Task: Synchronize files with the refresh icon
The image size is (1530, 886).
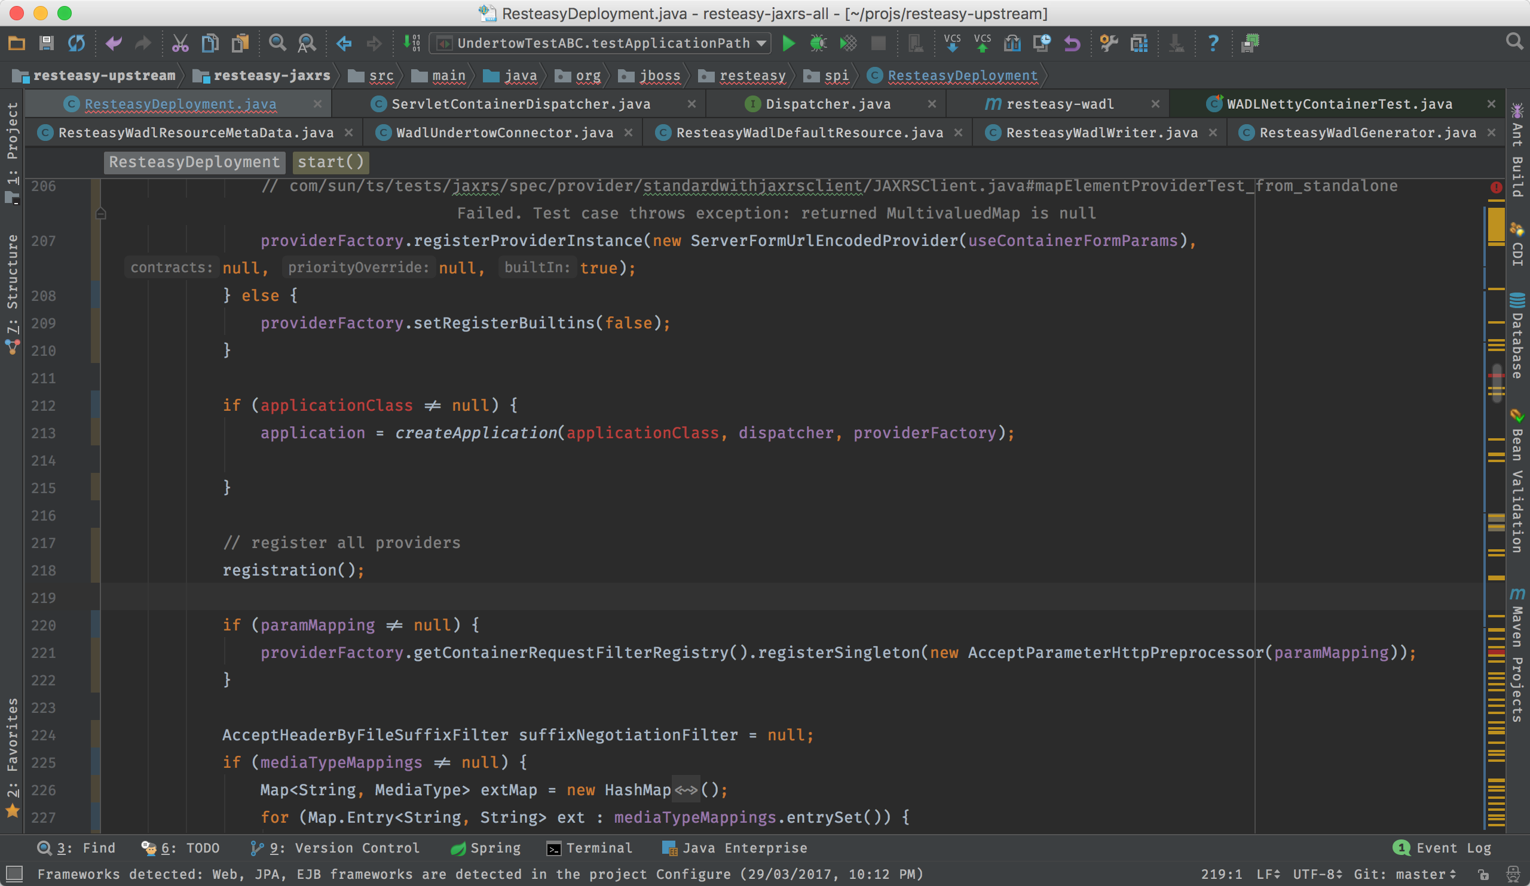Action: (x=76, y=43)
